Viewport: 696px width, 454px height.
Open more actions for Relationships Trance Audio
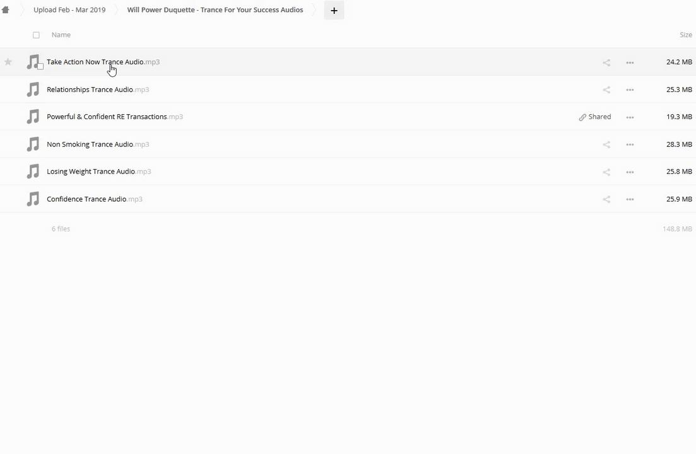pyautogui.click(x=630, y=90)
